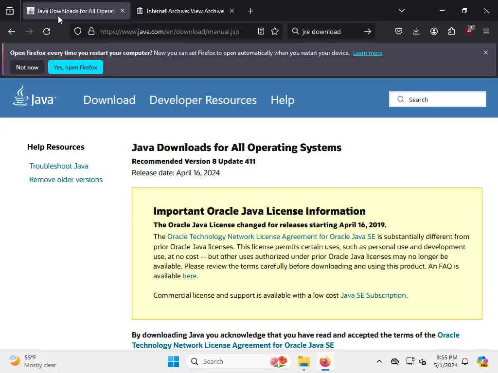The image size is (498, 373).
Task: Open Downloads panel
Action: click(x=416, y=31)
